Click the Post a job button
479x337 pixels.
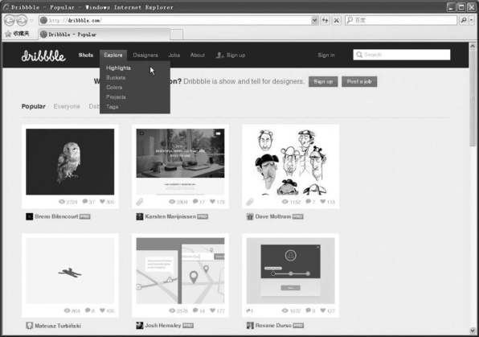pyautogui.click(x=359, y=82)
